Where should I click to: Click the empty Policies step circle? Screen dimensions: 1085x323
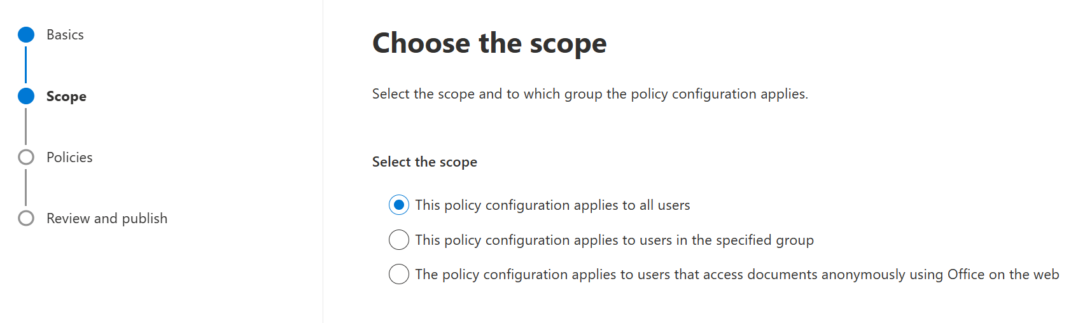(x=26, y=157)
